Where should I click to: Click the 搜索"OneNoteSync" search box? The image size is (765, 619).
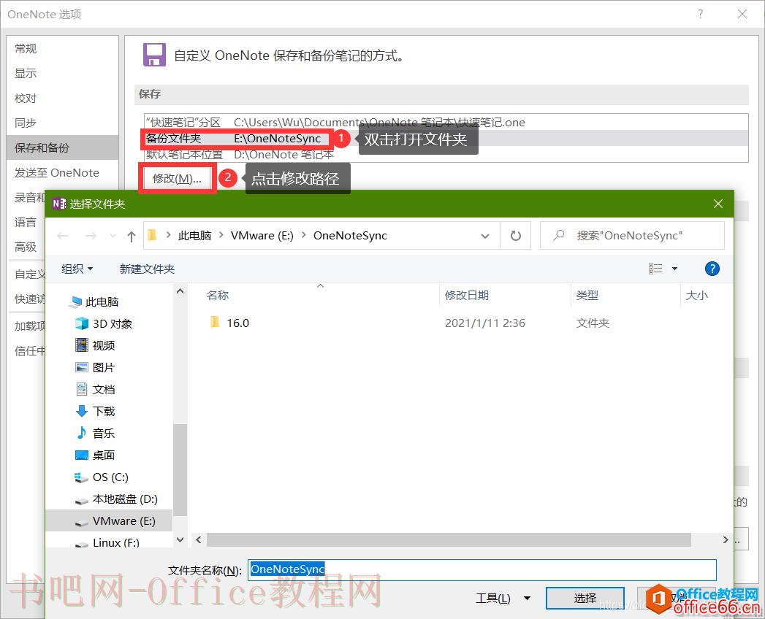[632, 236]
